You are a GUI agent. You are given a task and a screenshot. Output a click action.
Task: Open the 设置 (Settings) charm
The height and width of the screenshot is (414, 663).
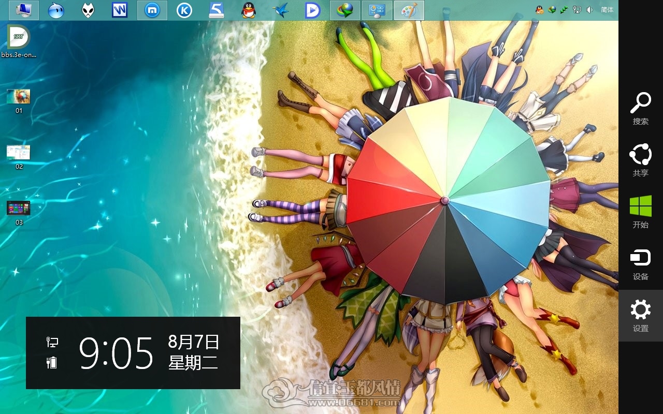[x=640, y=316]
